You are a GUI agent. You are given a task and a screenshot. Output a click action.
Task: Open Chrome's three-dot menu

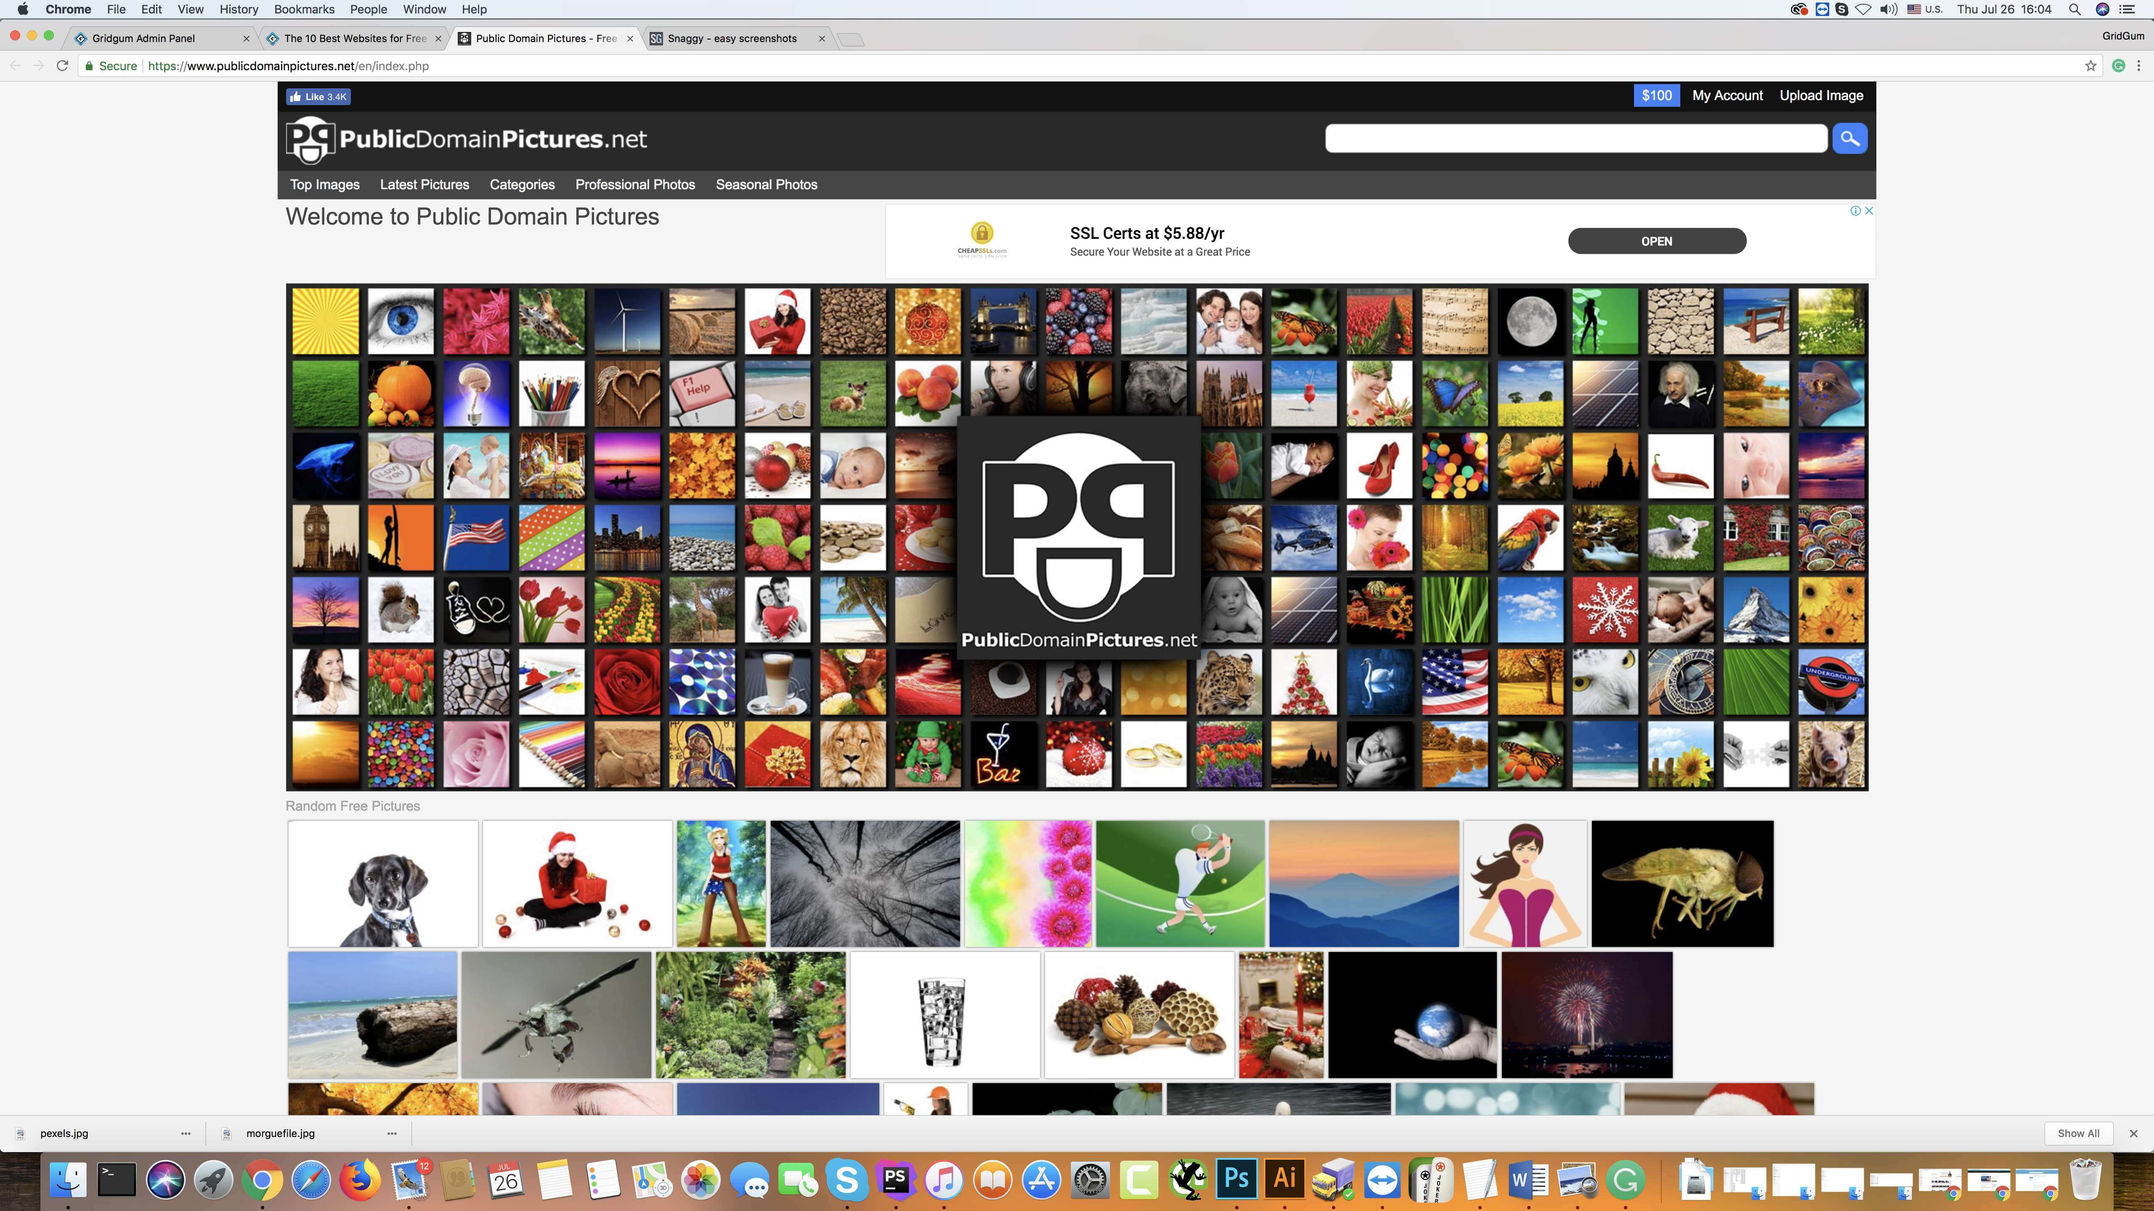pos(2139,66)
